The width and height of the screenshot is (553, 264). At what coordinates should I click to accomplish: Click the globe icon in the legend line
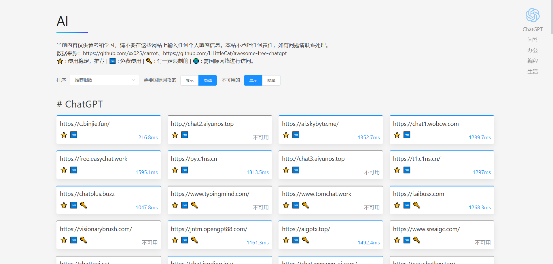196,61
